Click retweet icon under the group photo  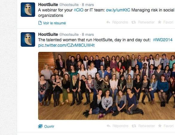click(x=134, y=126)
